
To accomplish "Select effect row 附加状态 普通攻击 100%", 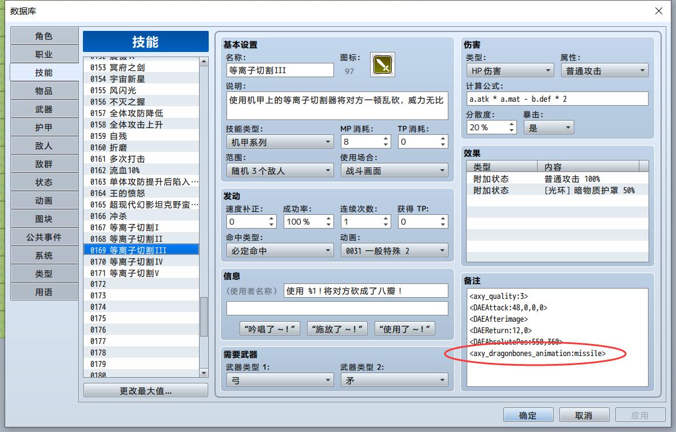I will tap(558, 179).
